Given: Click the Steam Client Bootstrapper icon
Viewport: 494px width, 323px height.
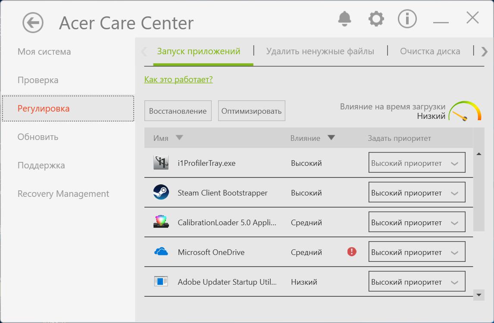Looking at the screenshot, I should click(161, 193).
